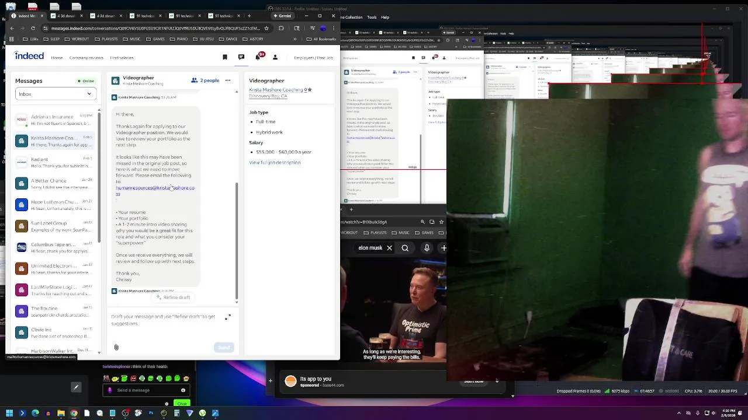Open the Radiant conversation
Image resolution: width=748 pixels, height=420 pixels.
click(55, 162)
